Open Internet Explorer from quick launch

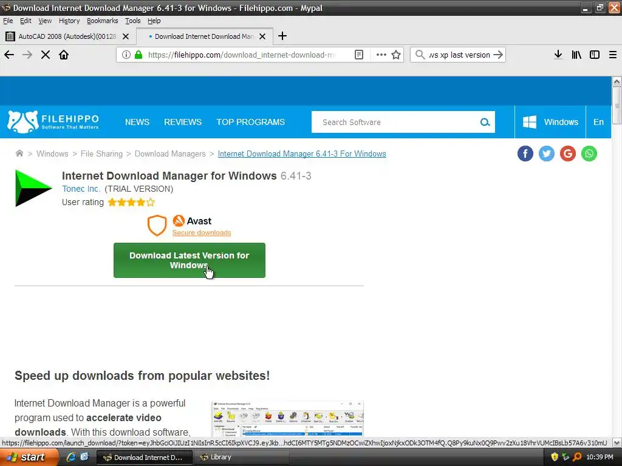point(71,457)
